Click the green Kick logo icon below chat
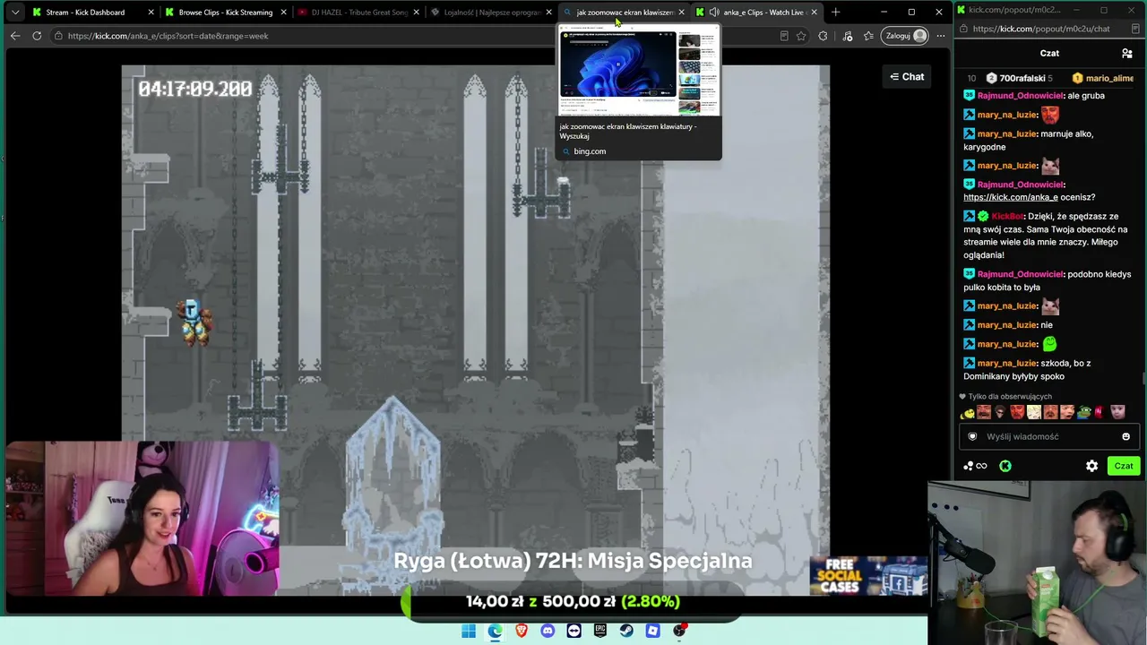The height and width of the screenshot is (645, 1147). pyautogui.click(x=1005, y=466)
